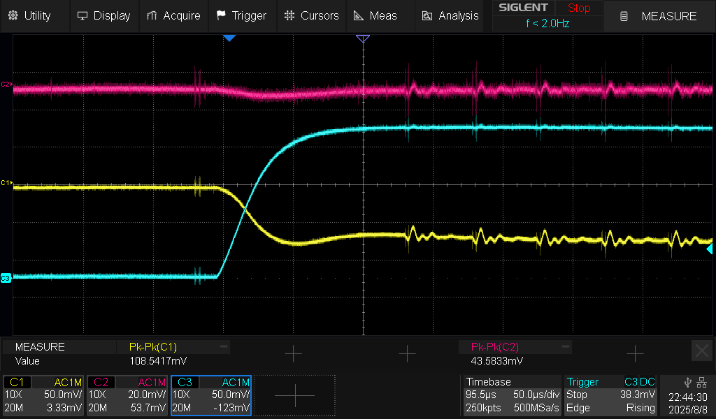Click the network status icon beside the USB icon
Viewport: 716px width, 419px height.
[701, 382]
